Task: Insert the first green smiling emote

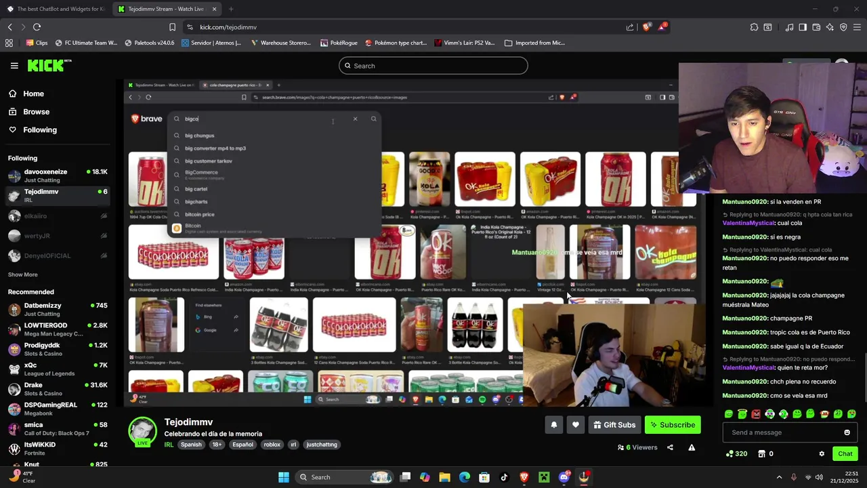Action: 729,414
